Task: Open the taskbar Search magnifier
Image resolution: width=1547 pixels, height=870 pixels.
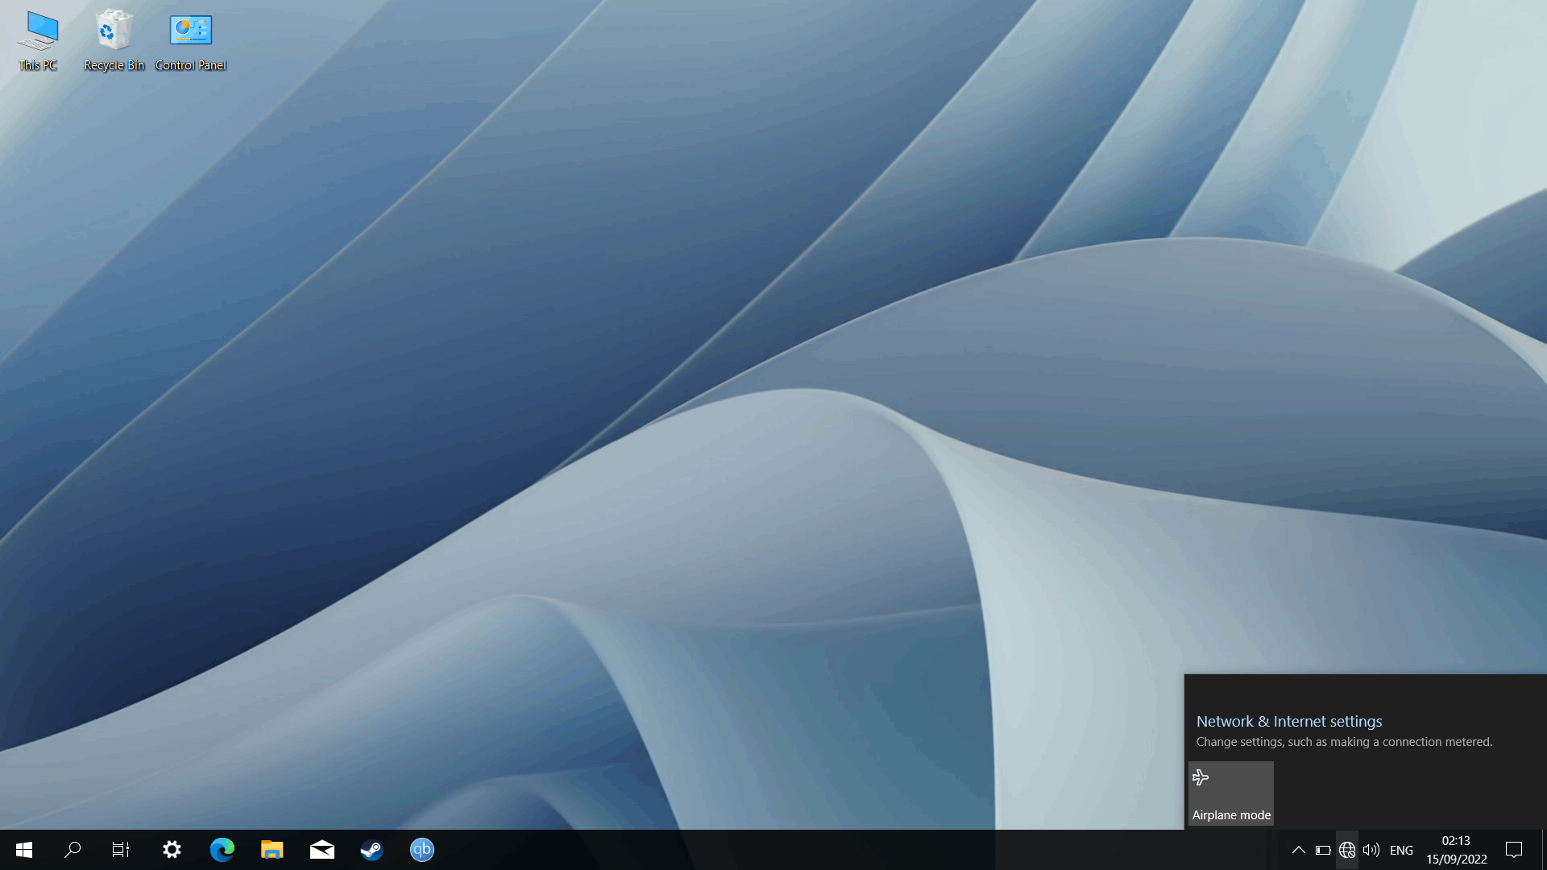Action: [x=73, y=850]
